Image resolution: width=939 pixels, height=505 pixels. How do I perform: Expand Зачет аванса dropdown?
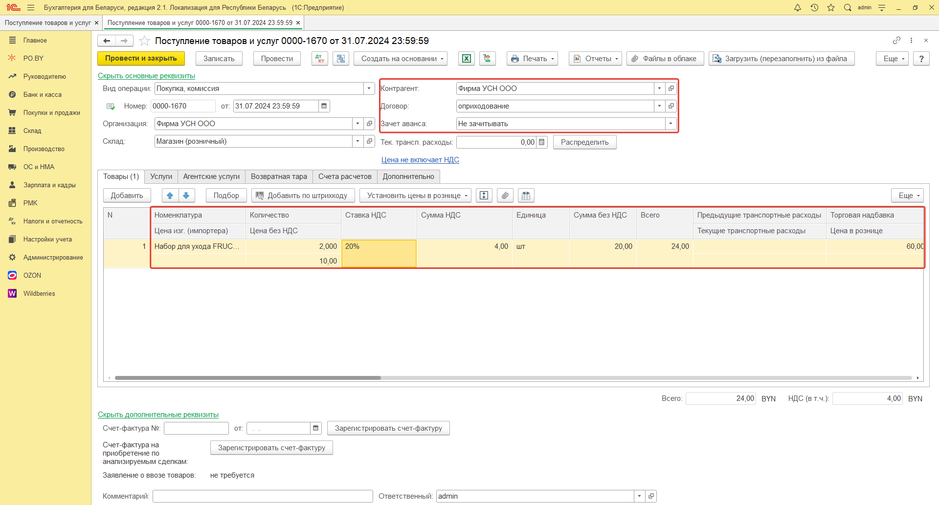pyautogui.click(x=671, y=124)
